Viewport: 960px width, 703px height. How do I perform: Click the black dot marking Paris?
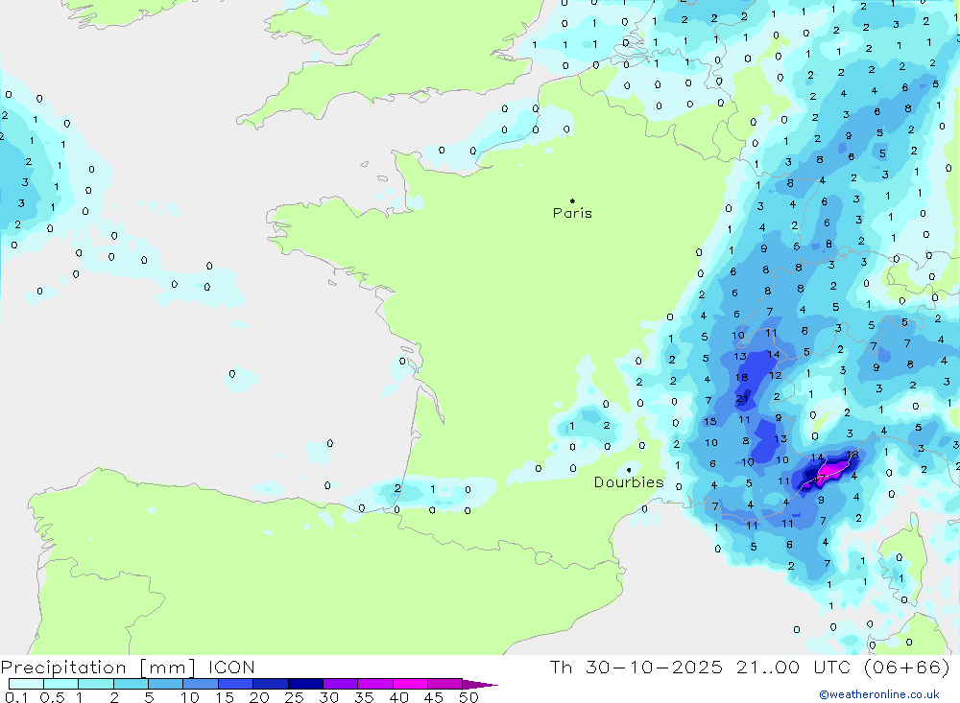(x=572, y=200)
